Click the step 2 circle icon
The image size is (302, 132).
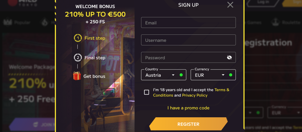(78, 58)
